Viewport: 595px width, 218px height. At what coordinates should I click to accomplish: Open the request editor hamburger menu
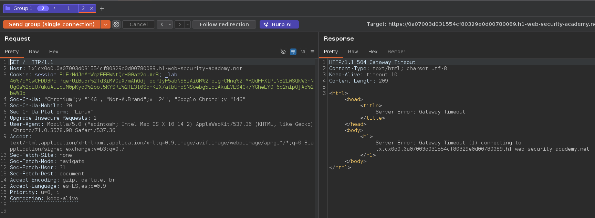(312, 52)
